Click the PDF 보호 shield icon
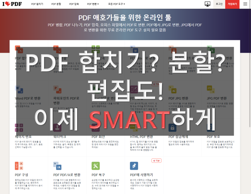 click(211, 128)
